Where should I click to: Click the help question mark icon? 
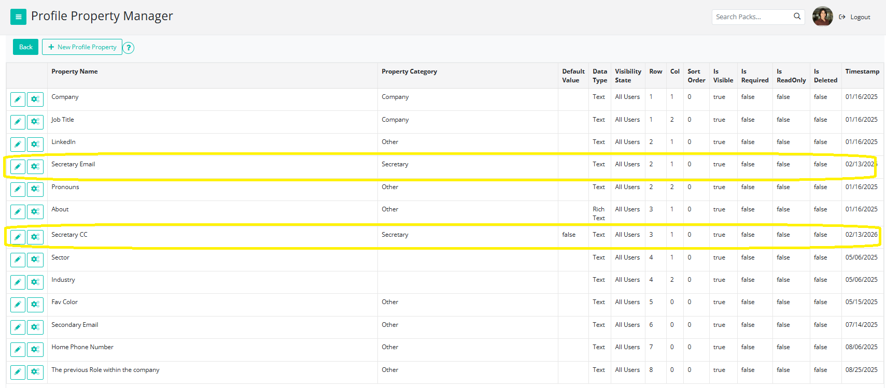click(129, 48)
